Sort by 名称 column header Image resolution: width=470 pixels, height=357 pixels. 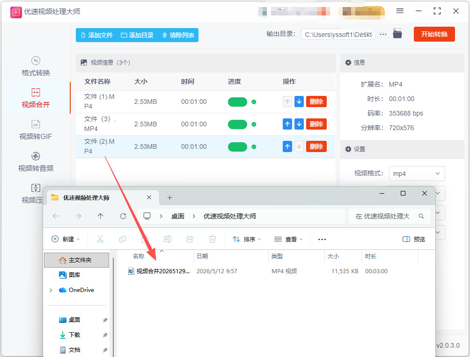[139, 256]
